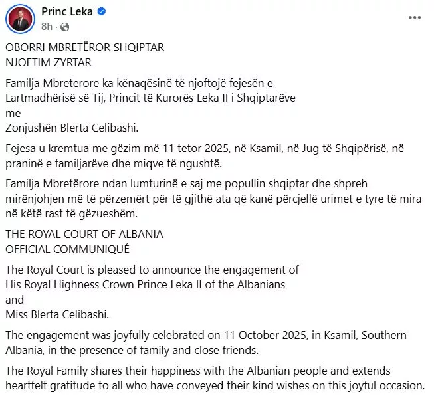
Task: Open the Princ Leka profile name link
Action: pyautogui.click(x=68, y=12)
